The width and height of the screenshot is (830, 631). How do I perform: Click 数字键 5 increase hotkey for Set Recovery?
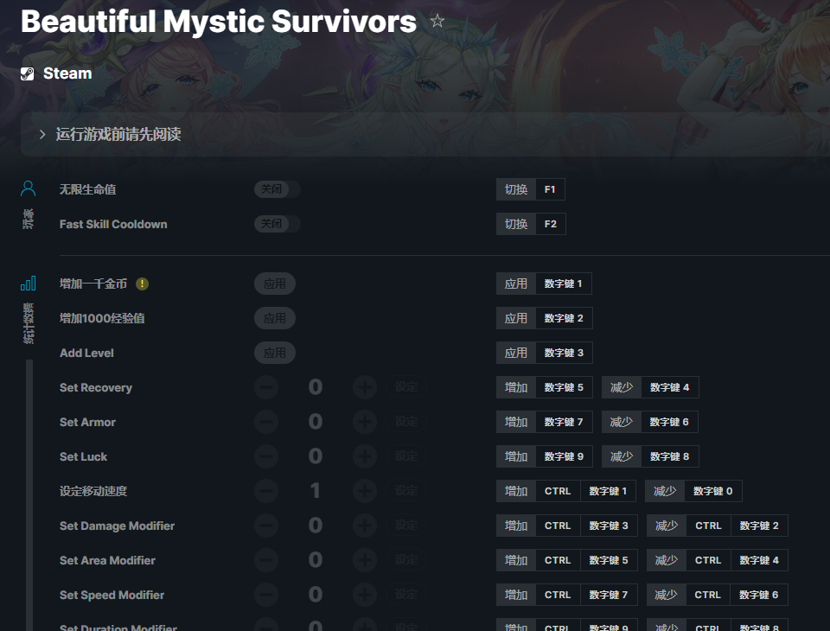click(x=564, y=387)
